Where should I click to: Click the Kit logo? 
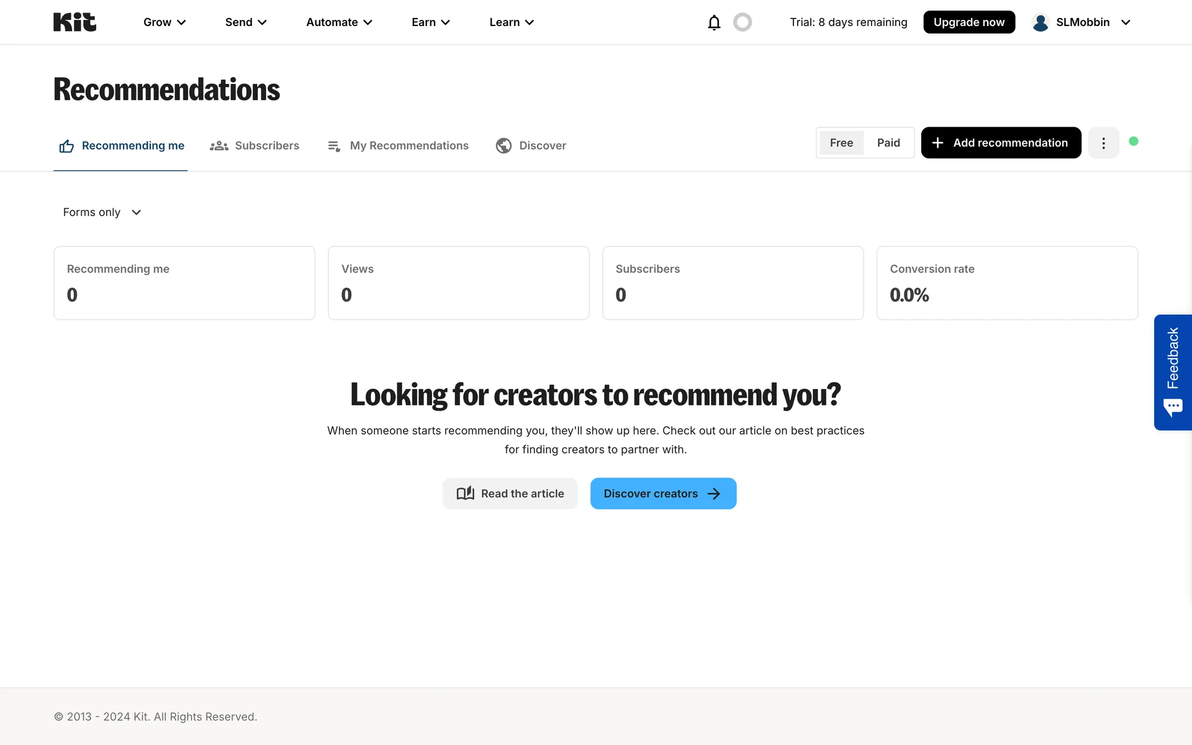click(x=74, y=22)
